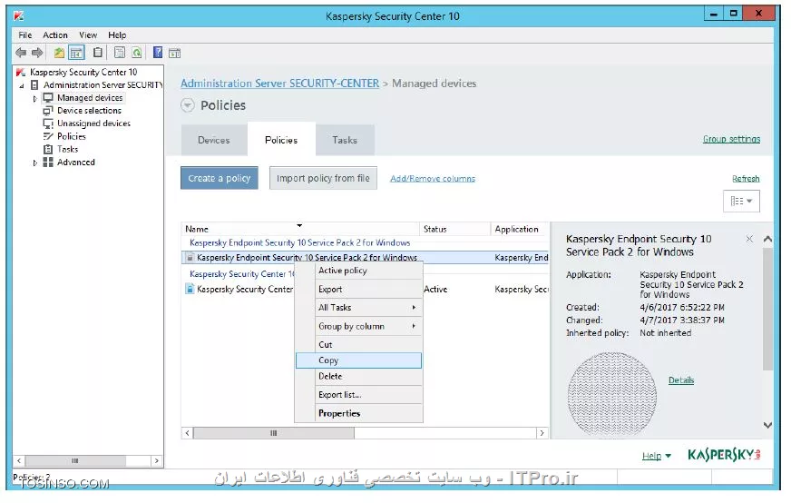Switch to the Devices tab

click(214, 140)
